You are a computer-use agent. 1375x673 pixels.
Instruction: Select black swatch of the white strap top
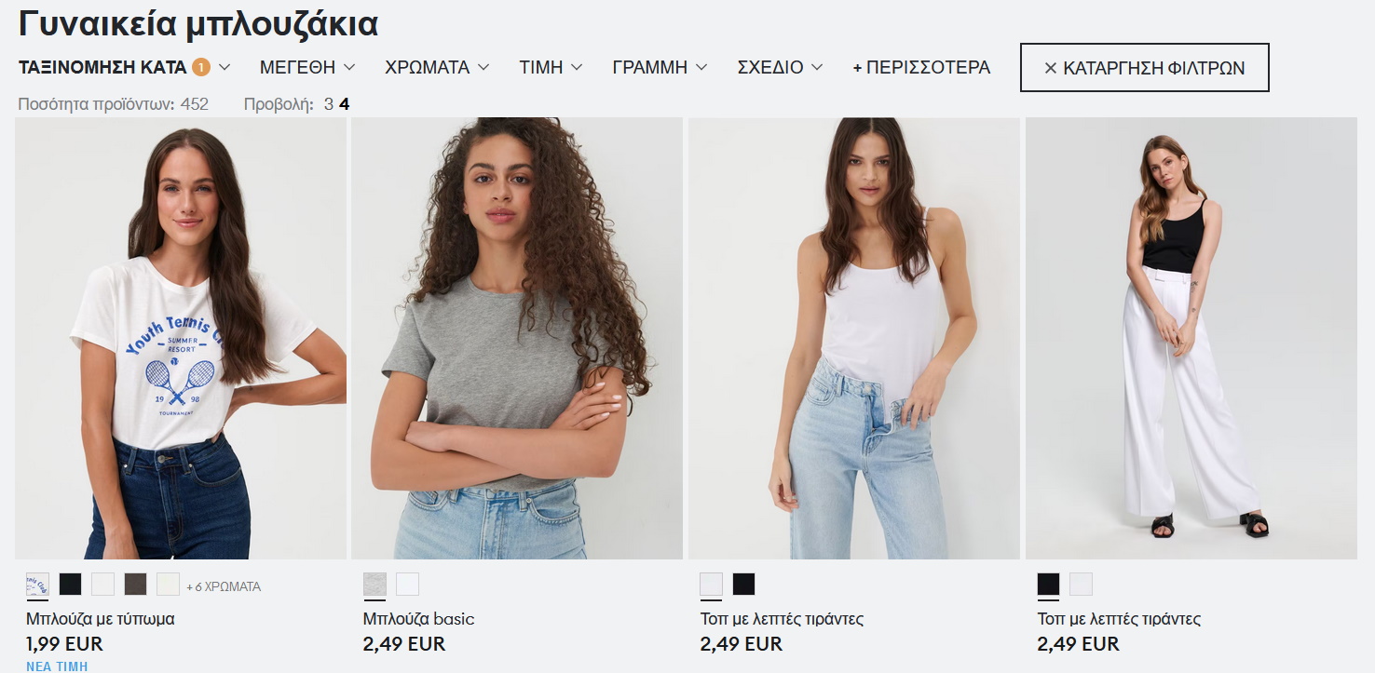(743, 585)
